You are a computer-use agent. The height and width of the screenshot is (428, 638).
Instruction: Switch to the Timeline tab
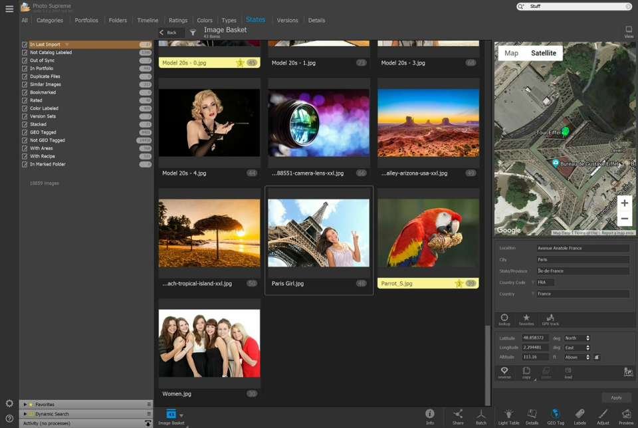[x=148, y=21]
